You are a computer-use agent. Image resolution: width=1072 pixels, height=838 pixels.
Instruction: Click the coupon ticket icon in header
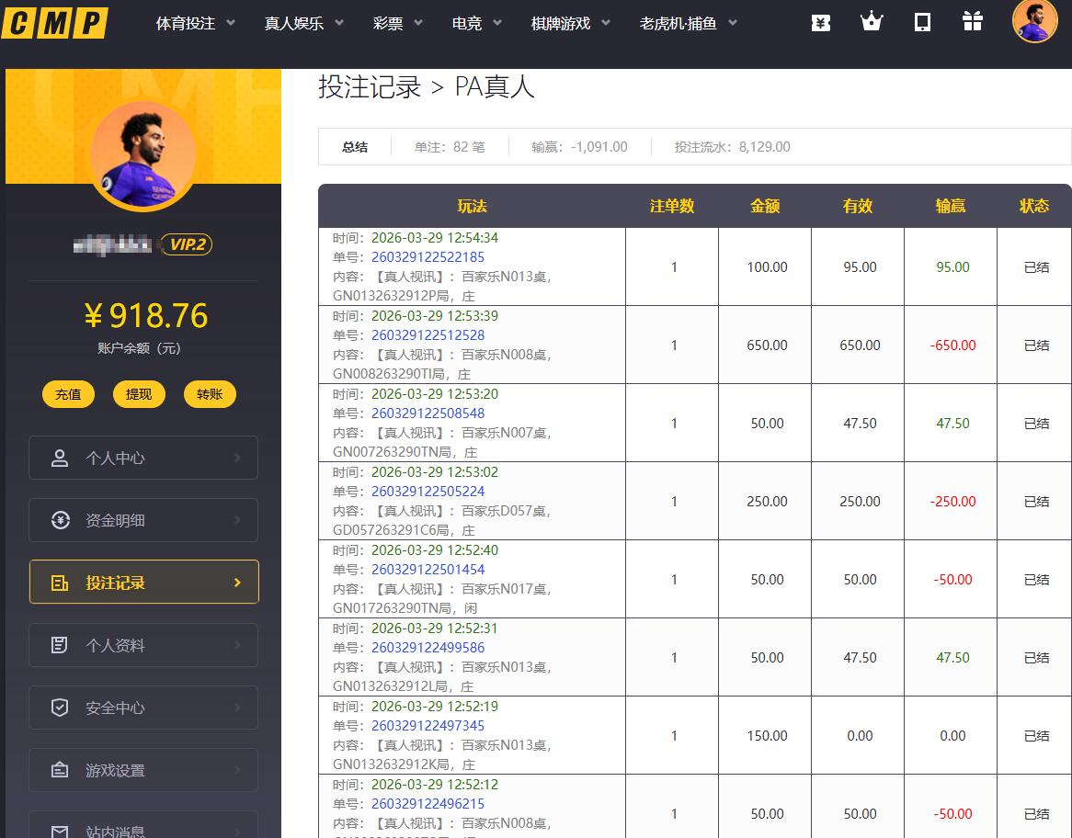[x=821, y=23]
